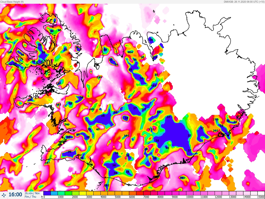Image resolution: width=265 pixels, height=199 pixels.
Task: Click the 5000 tick label on the legend
Action: pos(117,197)
